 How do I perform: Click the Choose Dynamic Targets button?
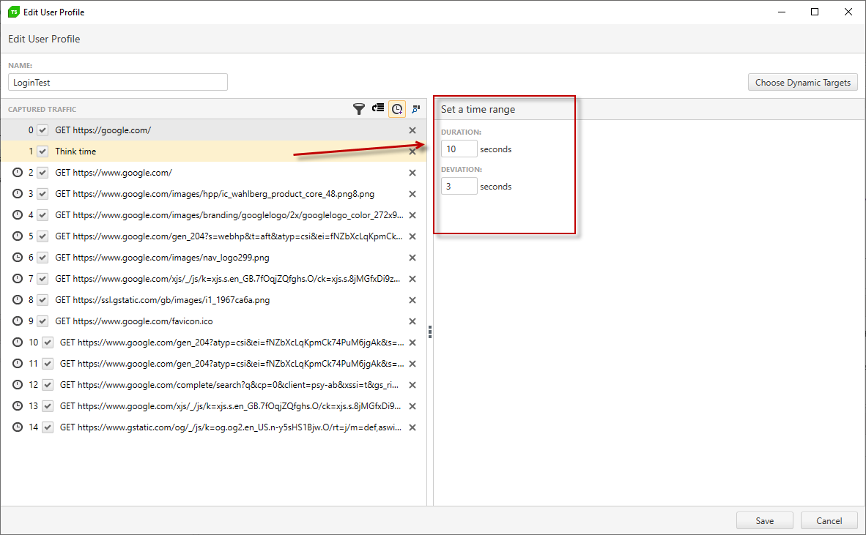[x=802, y=82]
